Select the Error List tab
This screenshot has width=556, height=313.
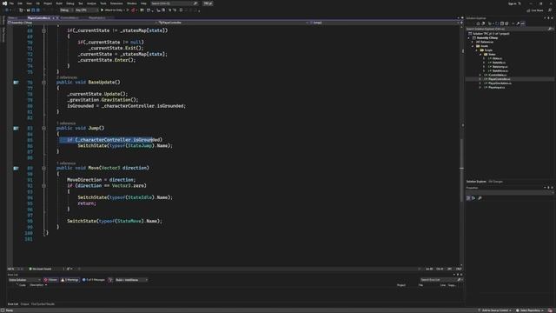click(x=13, y=304)
